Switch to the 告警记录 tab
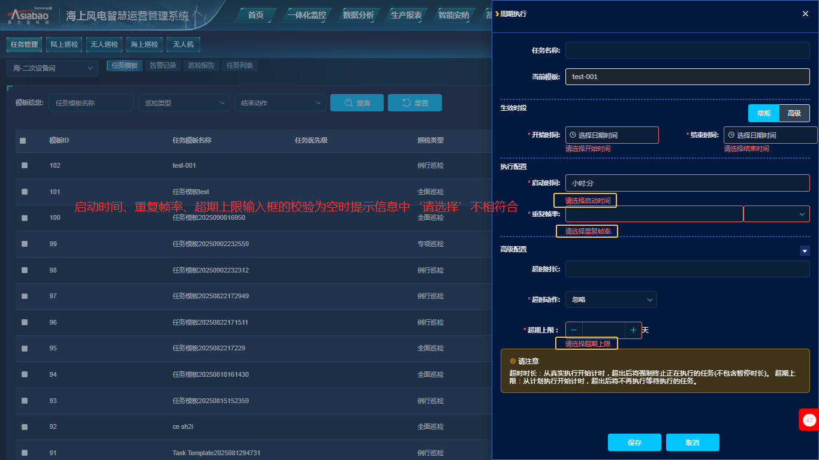 [x=162, y=66]
